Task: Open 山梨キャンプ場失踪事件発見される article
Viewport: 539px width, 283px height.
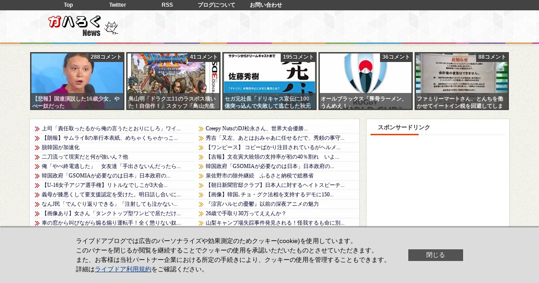Action: pyautogui.click(x=275, y=223)
